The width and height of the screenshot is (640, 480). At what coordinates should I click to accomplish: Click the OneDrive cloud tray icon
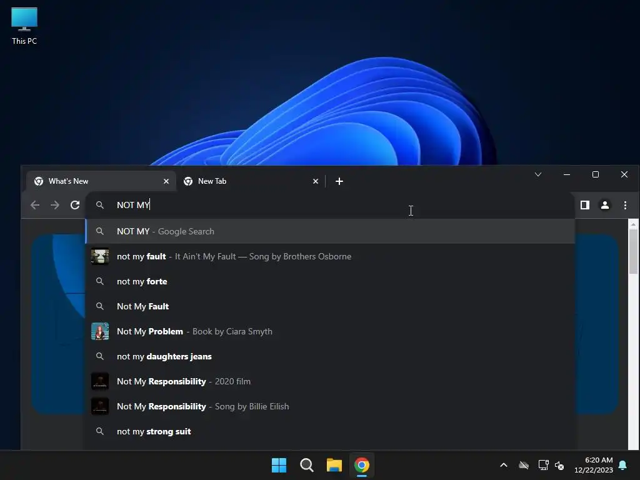(x=524, y=465)
